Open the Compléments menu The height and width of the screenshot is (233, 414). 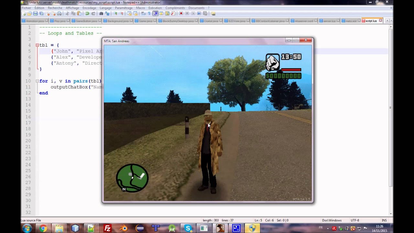[175, 8]
